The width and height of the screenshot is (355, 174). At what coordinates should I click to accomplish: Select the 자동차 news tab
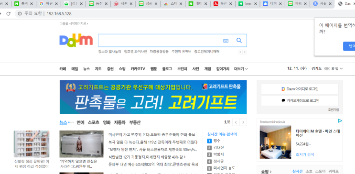point(120,122)
